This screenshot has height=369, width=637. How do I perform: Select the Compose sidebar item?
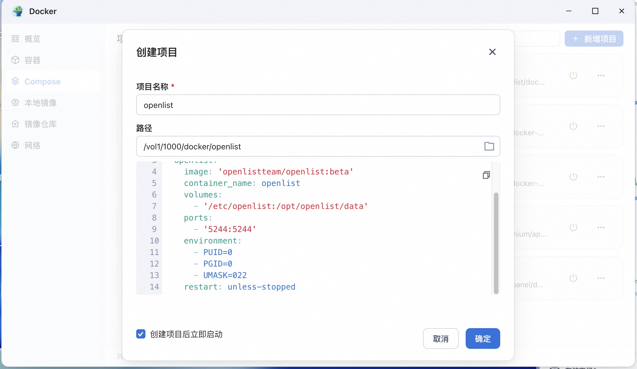pyautogui.click(x=42, y=81)
